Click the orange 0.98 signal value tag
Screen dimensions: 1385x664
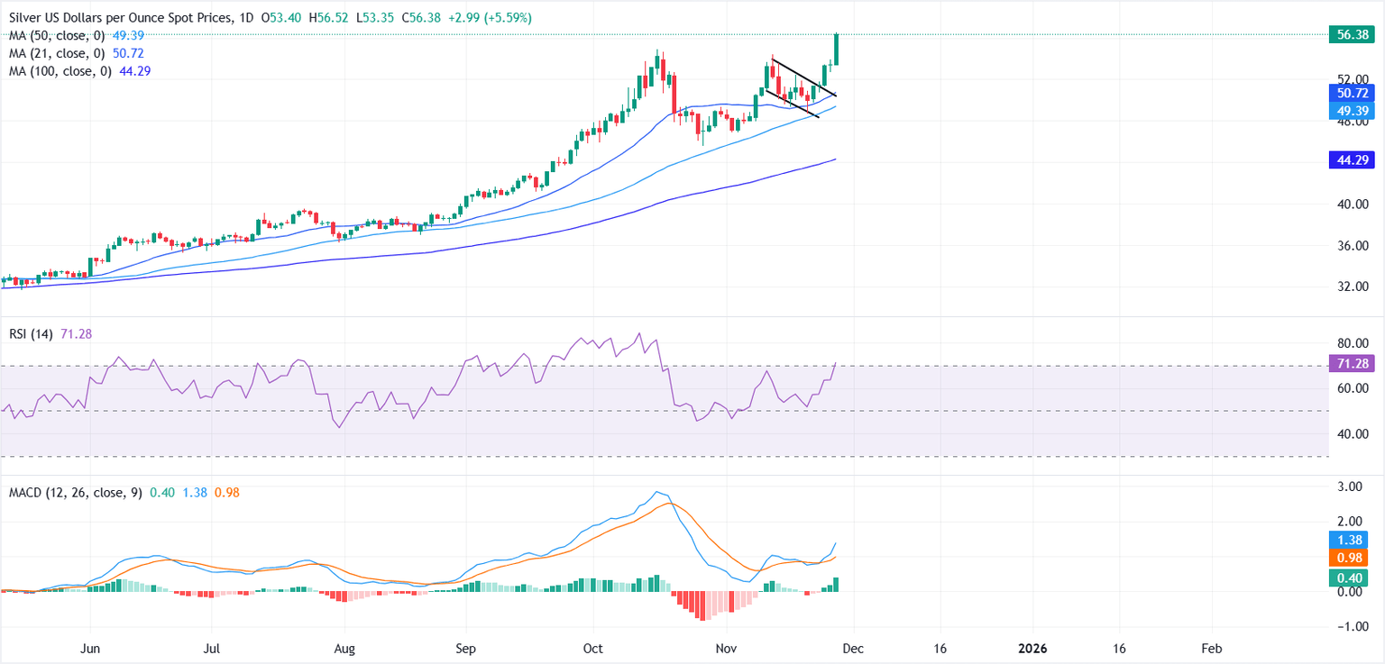[x=1355, y=558]
